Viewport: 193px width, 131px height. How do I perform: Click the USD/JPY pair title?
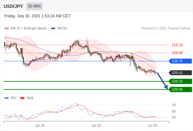(13, 6)
